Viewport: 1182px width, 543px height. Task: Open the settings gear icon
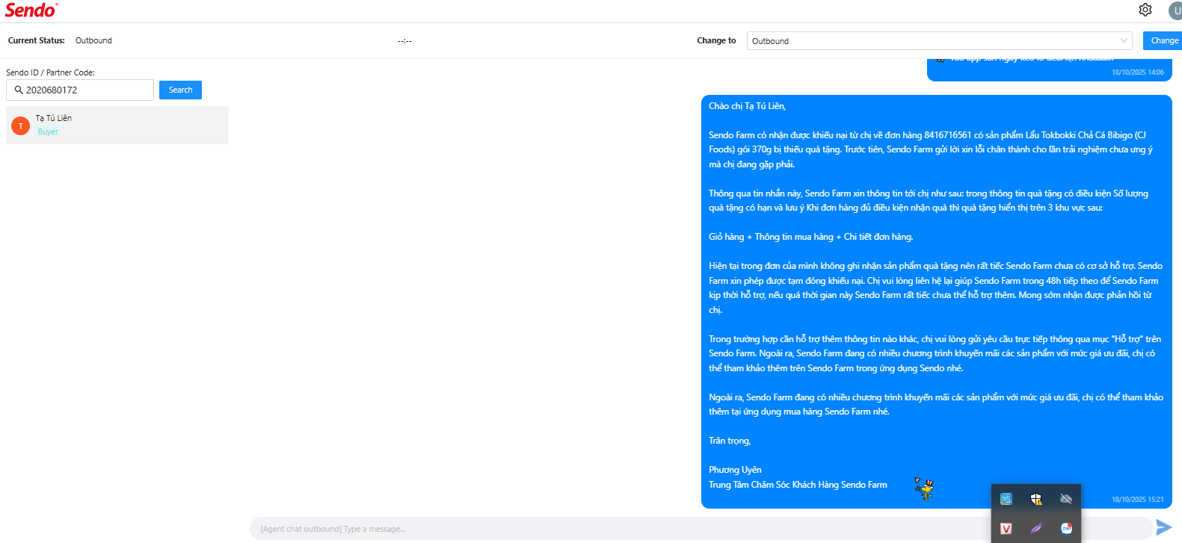1145,10
